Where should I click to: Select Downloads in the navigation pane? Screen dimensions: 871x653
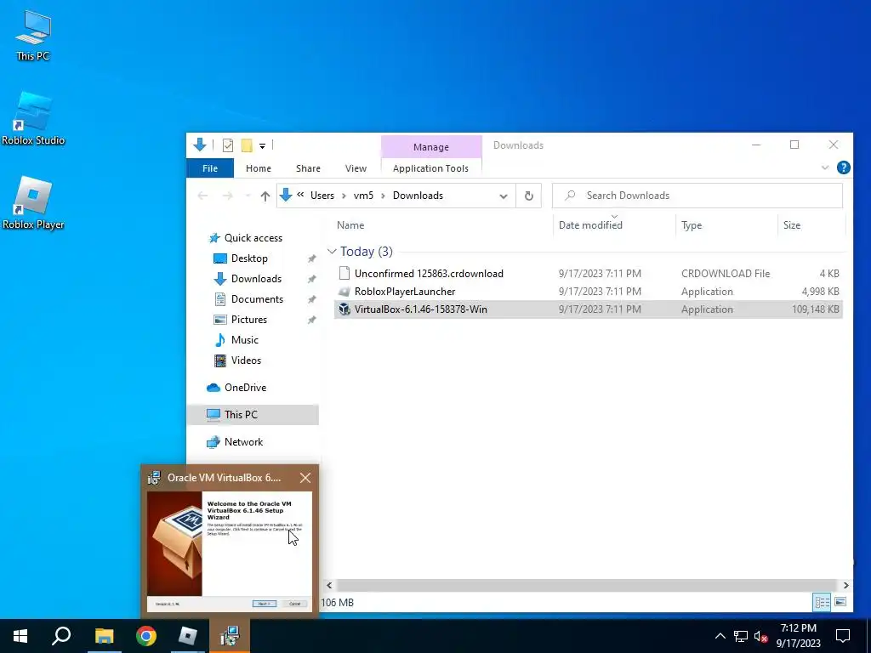coord(256,279)
